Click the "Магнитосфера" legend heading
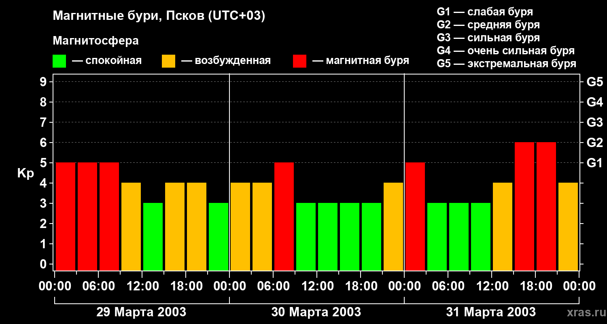Image resolution: width=607 pixels, height=324 pixels. tap(96, 41)
